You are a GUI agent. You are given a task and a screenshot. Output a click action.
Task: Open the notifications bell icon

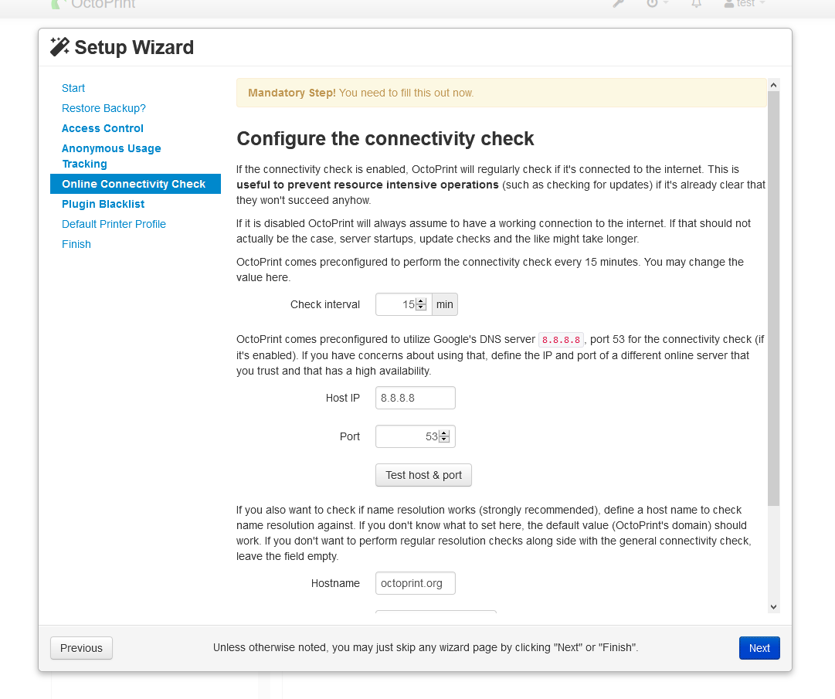(x=696, y=4)
